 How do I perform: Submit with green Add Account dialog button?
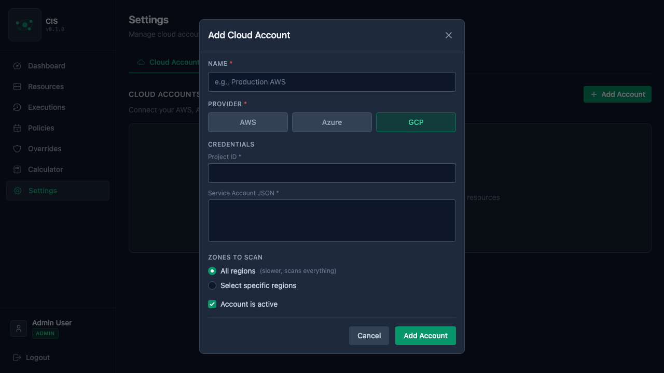[x=425, y=336]
